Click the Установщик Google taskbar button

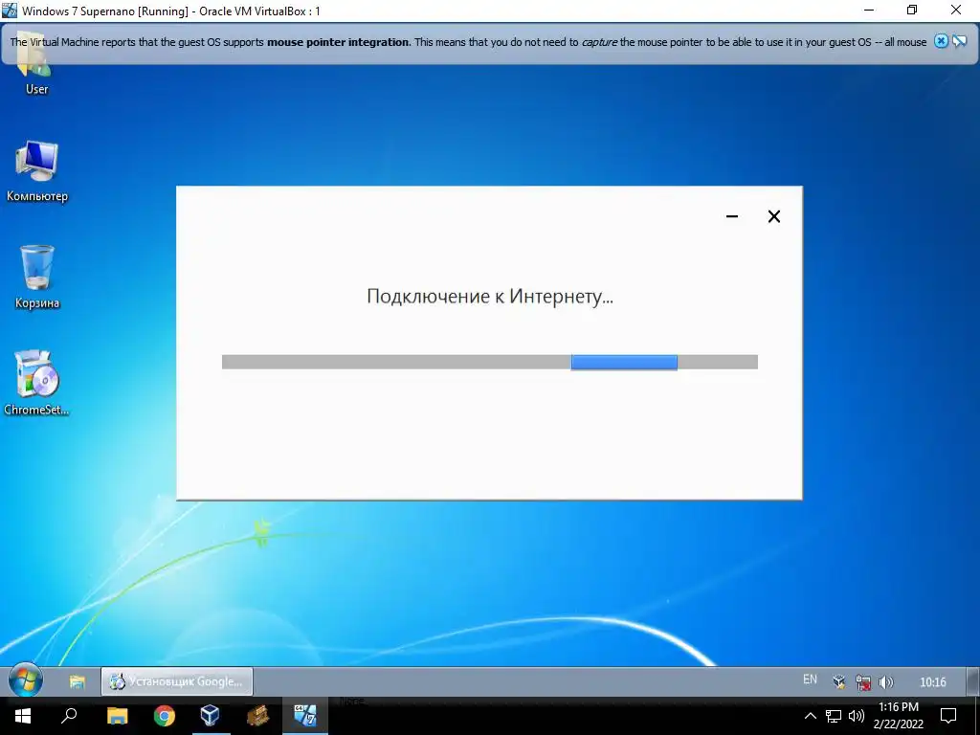(x=177, y=681)
